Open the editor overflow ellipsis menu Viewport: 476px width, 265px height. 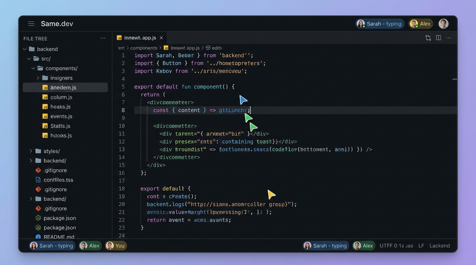click(448, 38)
